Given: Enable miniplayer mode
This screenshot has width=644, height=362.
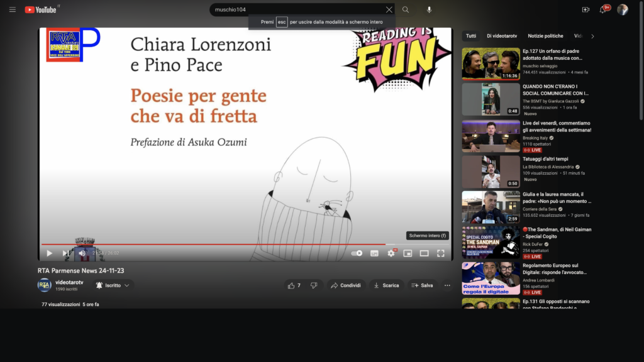Looking at the screenshot, I should (x=408, y=253).
